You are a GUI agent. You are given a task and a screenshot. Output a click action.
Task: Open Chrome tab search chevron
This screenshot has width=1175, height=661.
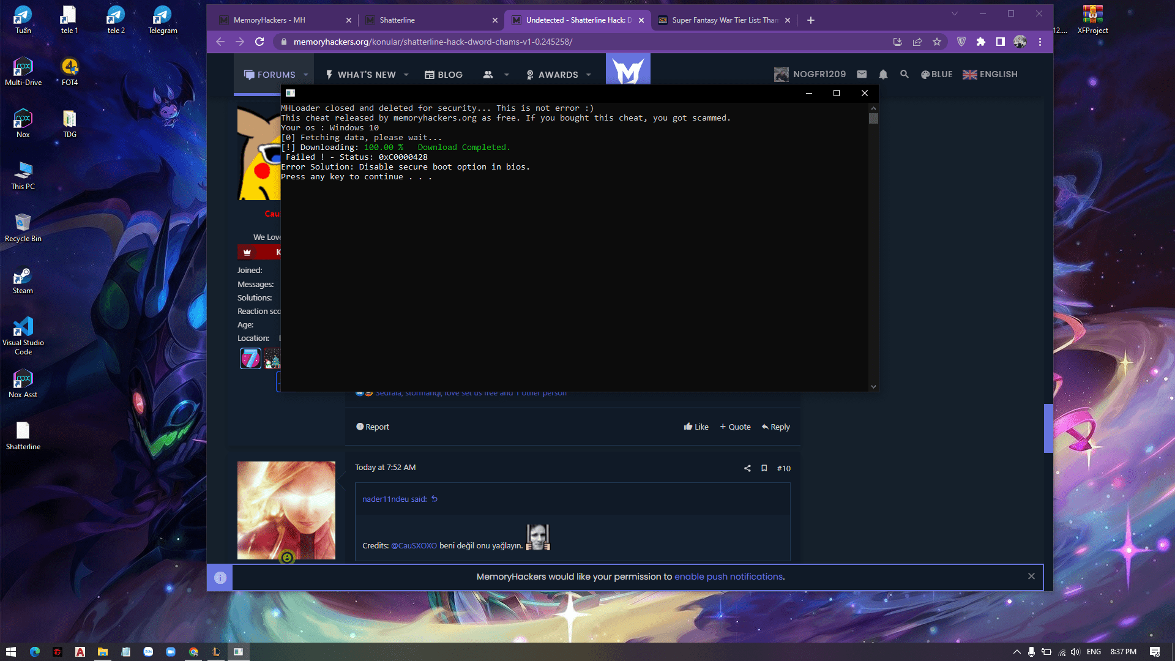(x=954, y=13)
